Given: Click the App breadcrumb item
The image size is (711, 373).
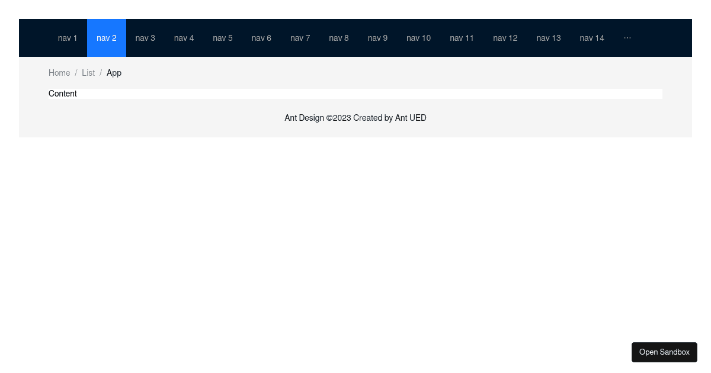Looking at the screenshot, I should click(114, 73).
